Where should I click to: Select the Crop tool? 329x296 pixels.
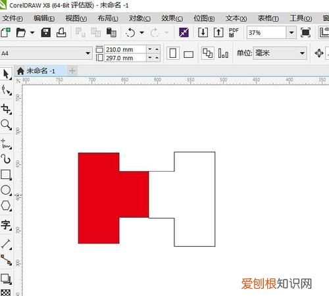[6, 109]
